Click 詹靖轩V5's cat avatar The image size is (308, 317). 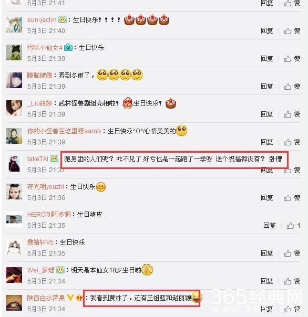click(14, 247)
